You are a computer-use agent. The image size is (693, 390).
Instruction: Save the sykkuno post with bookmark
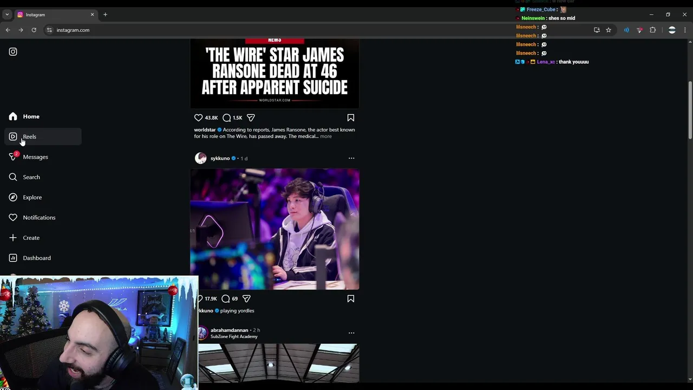tap(351, 298)
